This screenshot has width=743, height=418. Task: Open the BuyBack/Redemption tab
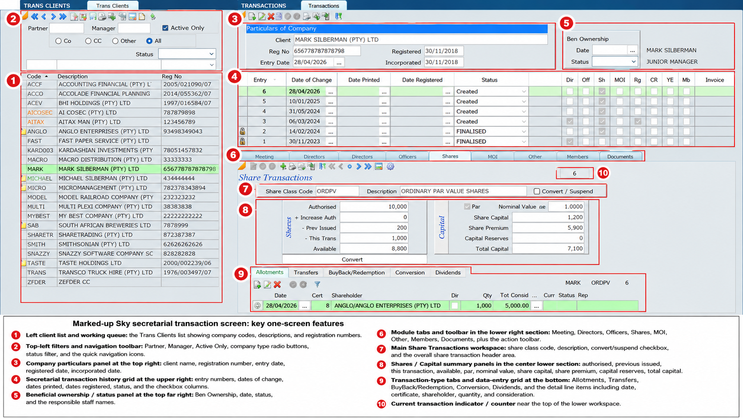point(356,273)
